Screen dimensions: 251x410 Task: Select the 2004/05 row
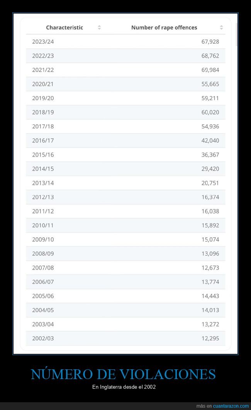pyautogui.click(x=126, y=310)
